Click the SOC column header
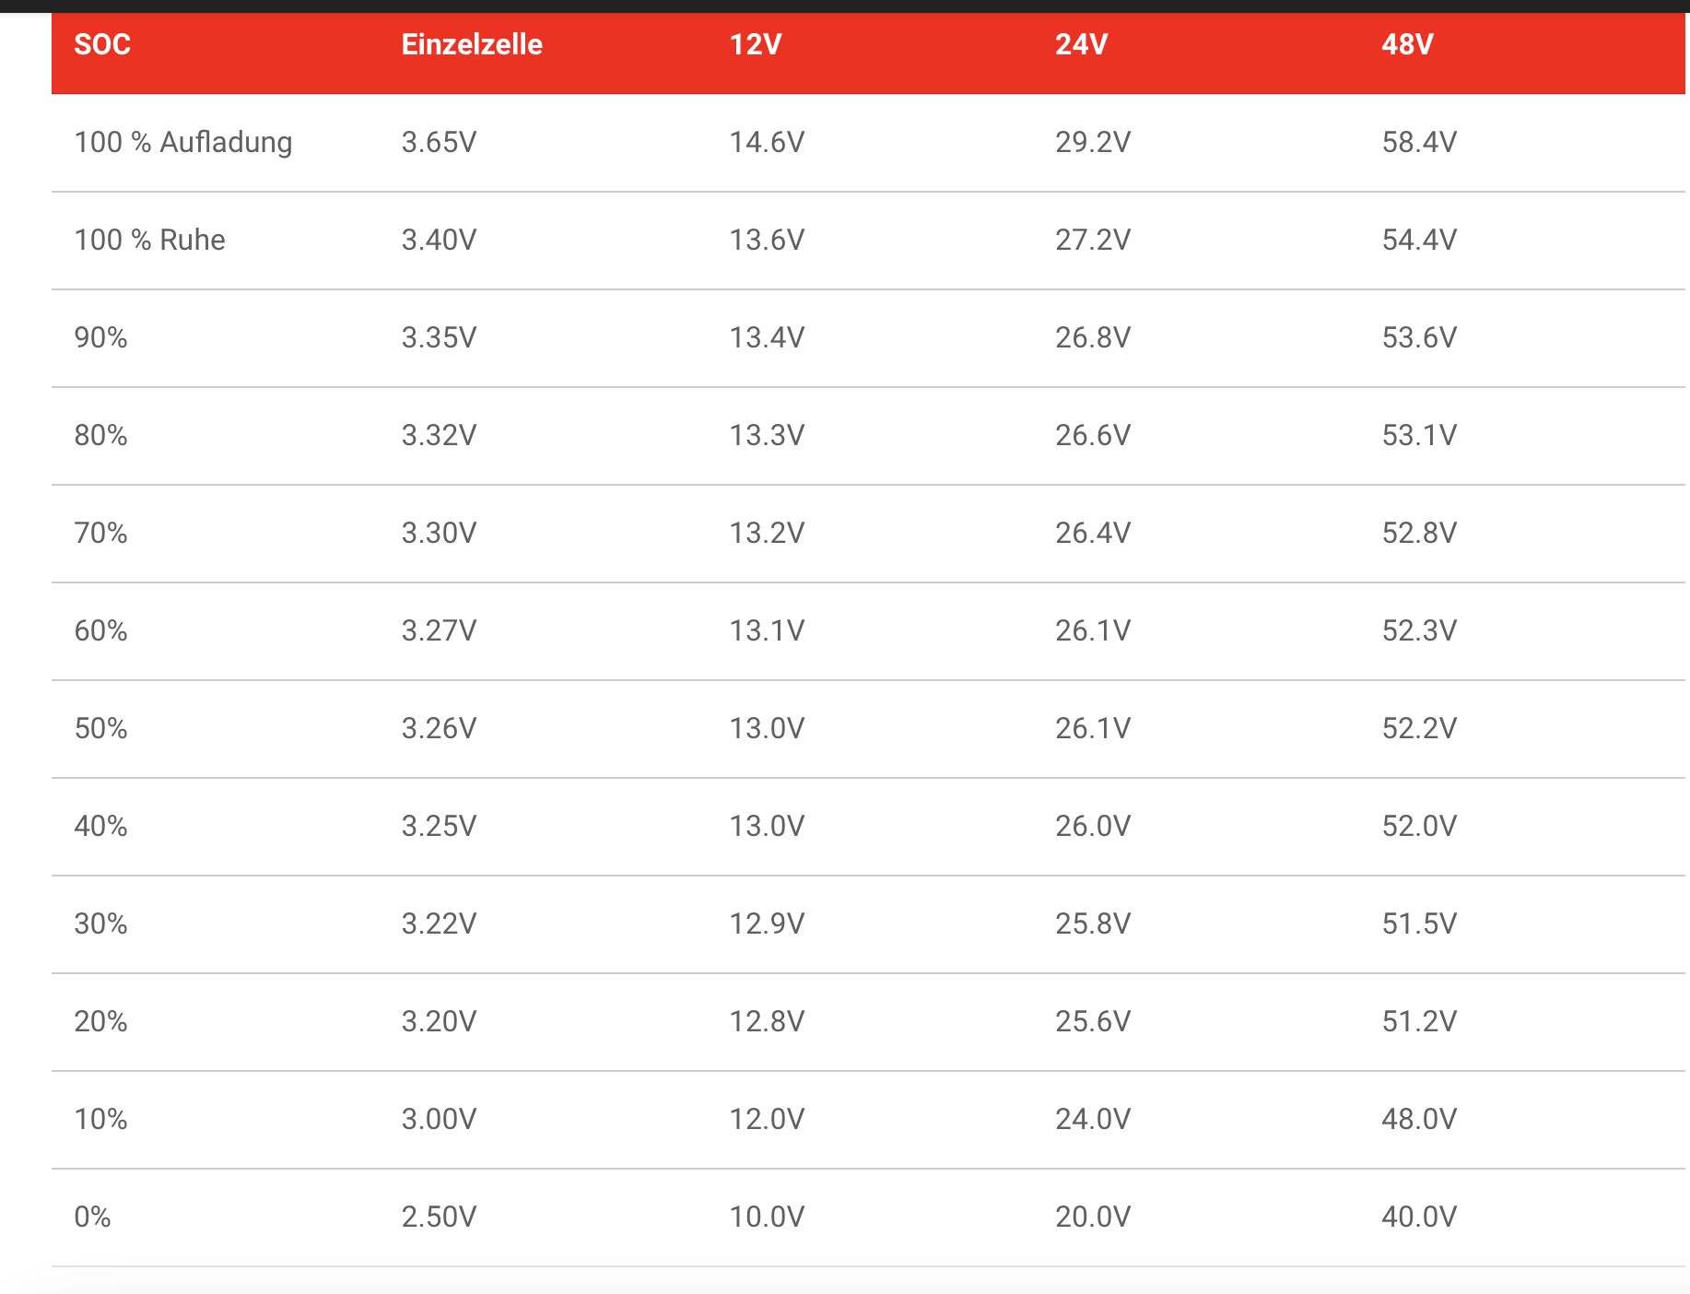 pos(102,44)
